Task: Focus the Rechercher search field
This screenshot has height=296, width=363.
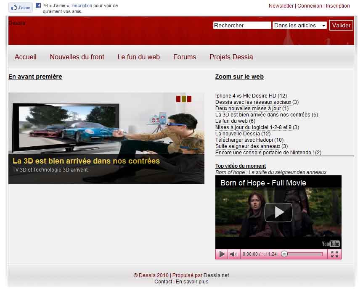Action: (242, 25)
